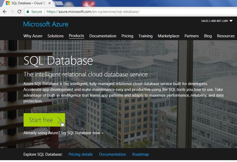Click the Secure padlock icon
This screenshot has height=162, width=237.
pyautogui.click(x=28, y=12)
